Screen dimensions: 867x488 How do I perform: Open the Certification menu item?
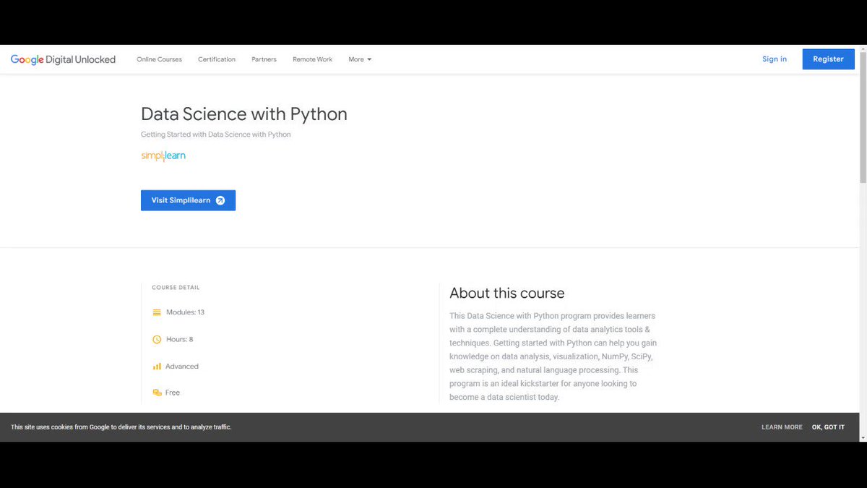217,59
